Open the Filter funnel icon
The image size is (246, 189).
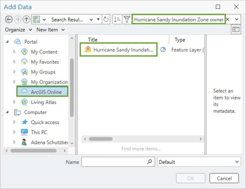(x=127, y=20)
